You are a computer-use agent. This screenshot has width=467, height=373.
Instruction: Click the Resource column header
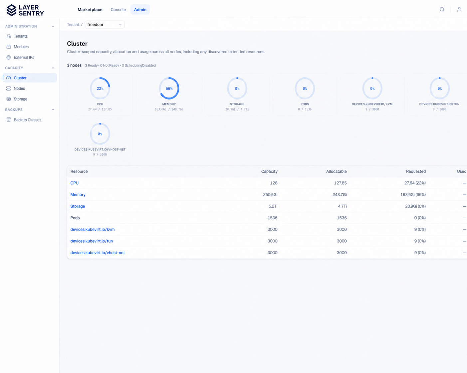(x=79, y=171)
